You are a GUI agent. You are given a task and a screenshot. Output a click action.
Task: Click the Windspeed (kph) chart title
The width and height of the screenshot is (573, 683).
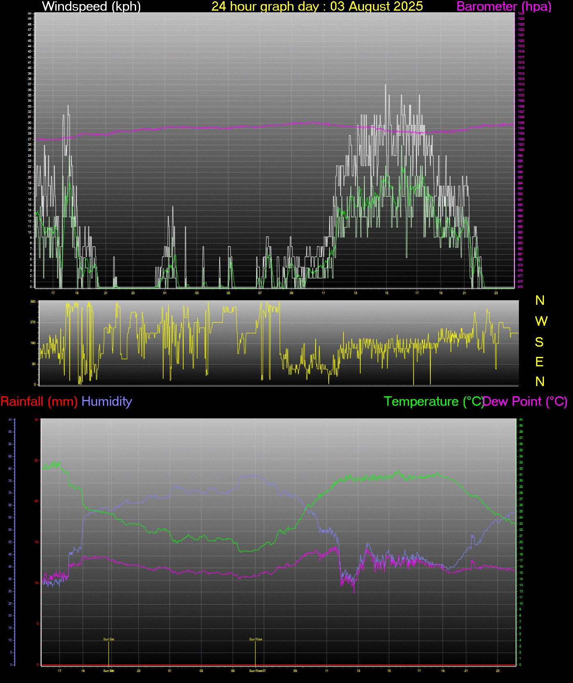pyautogui.click(x=91, y=6)
